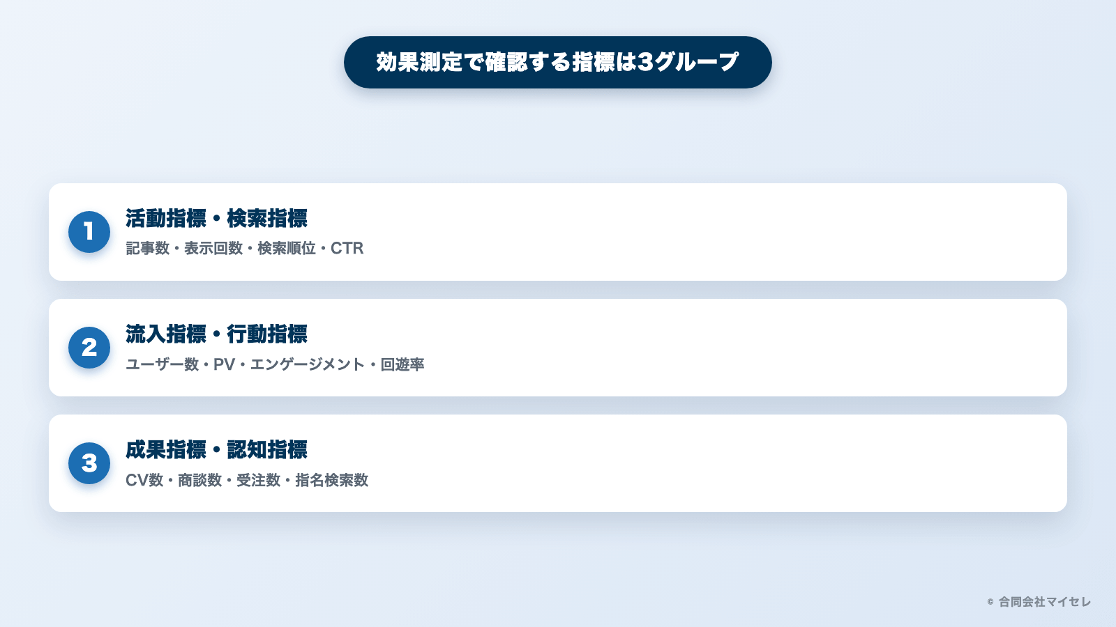Click the heading 流入指標・行動指標
This screenshot has height=627, width=1116.
pyautogui.click(x=216, y=334)
